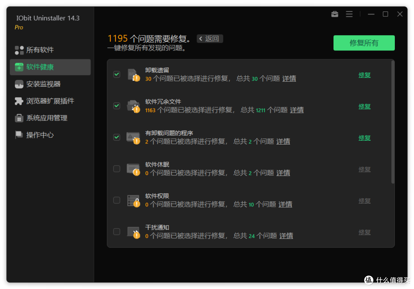
Task: Open the toolbox briefcase icon
Action: pyautogui.click(x=335, y=14)
